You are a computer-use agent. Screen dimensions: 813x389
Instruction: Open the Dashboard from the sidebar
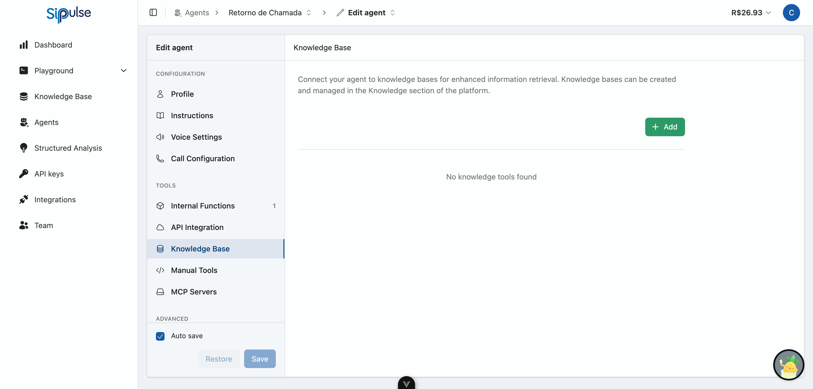pyautogui.click(x=53, y=45)
